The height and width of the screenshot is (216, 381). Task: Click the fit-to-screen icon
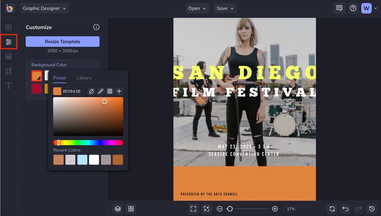click(x=193, y=209)
